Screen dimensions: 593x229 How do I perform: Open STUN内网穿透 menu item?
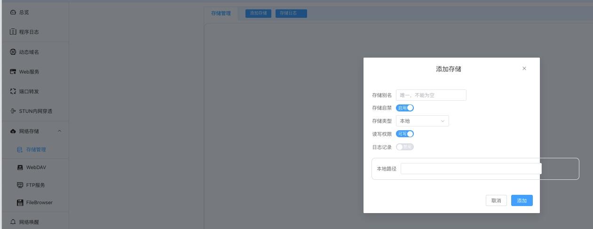tap(34, 111)
